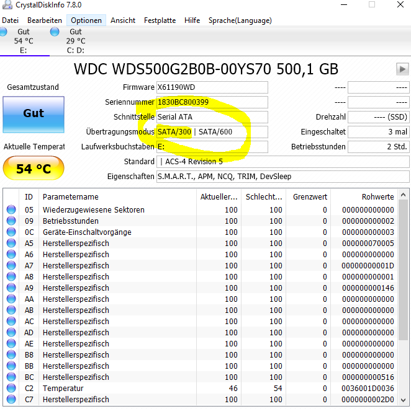411x409 pixels.
Task: Click status icon of row AB
Action: [x=11, y=310]
